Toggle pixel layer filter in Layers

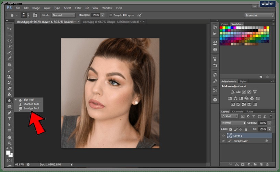click(243, 116)
